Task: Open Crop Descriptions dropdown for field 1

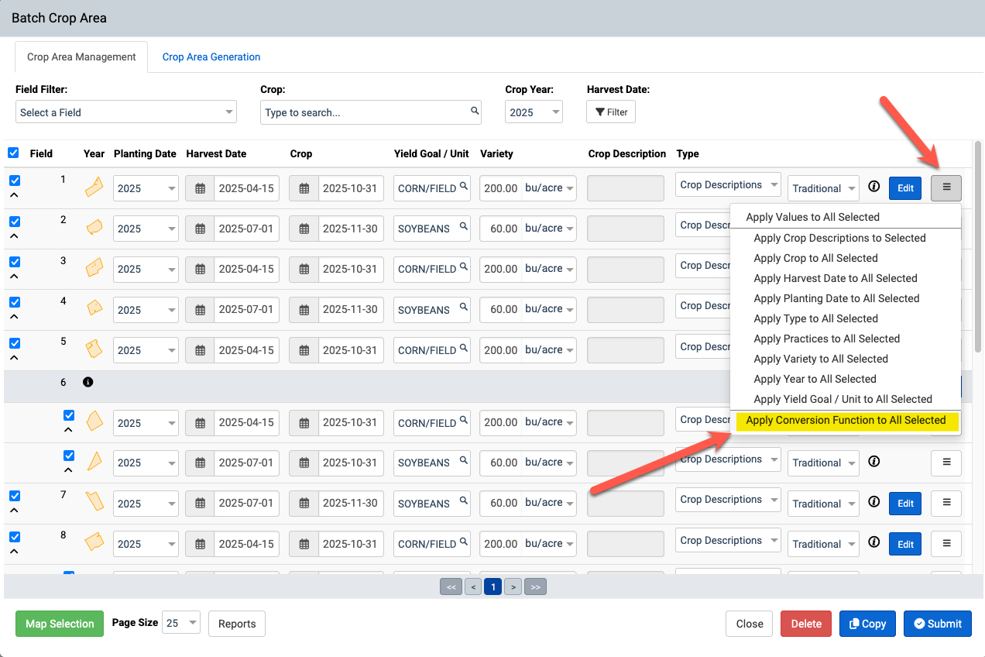Action: click(728, 184)
